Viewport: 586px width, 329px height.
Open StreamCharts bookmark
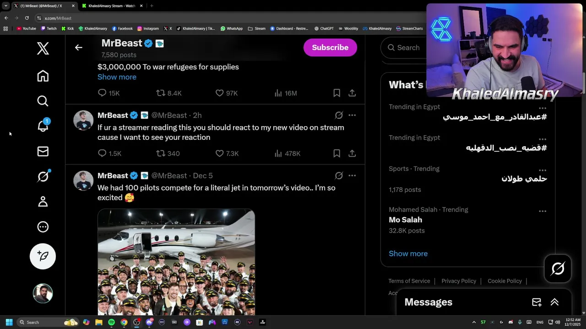tap(409, 28)
